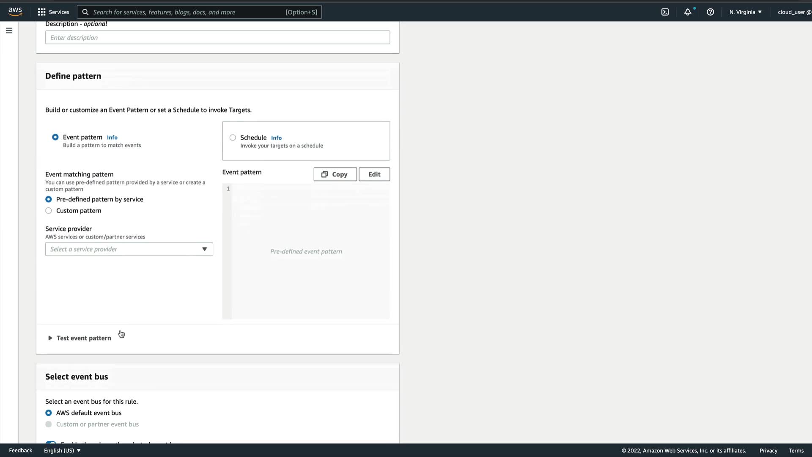Select the Schedule radio option

(x=233, y=138)
